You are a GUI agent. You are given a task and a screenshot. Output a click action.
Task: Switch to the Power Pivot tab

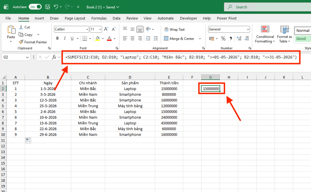[226, 18]
